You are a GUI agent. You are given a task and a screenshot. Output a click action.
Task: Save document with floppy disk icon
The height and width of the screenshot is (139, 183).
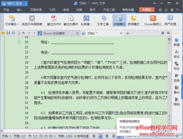8,33
